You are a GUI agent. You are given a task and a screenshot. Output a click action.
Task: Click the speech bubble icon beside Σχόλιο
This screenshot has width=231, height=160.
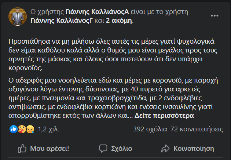coord(103,148)
